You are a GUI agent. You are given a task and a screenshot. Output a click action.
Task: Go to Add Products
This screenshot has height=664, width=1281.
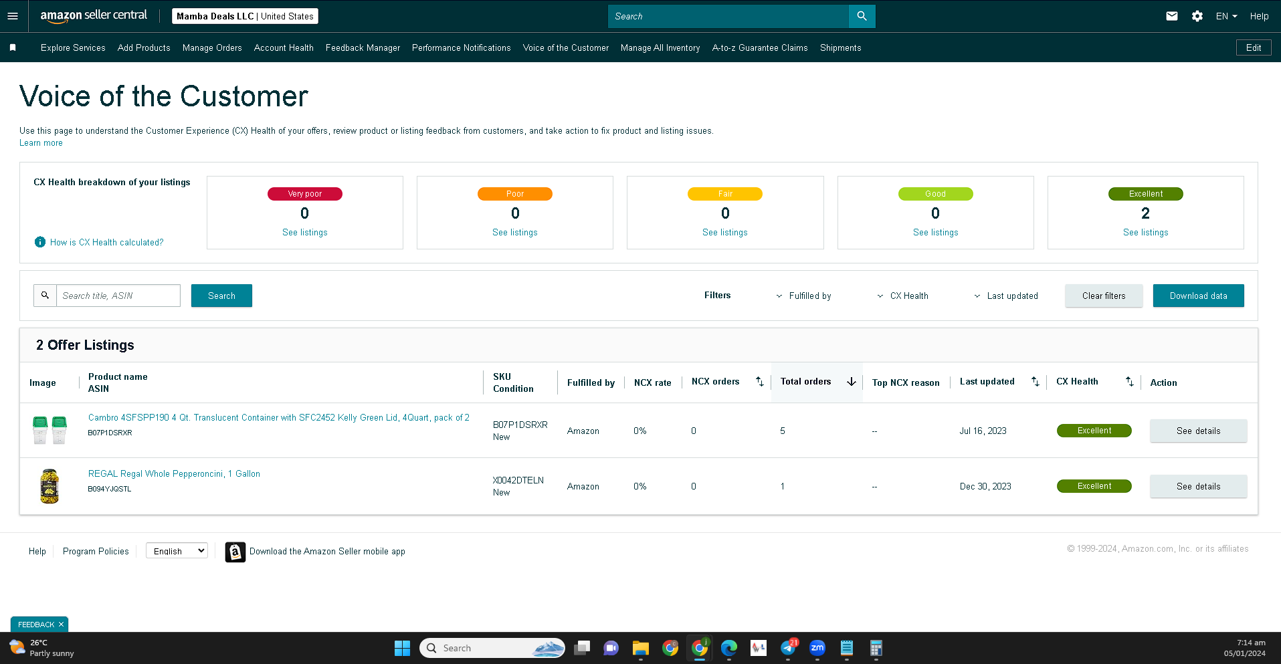coord(144,47)
